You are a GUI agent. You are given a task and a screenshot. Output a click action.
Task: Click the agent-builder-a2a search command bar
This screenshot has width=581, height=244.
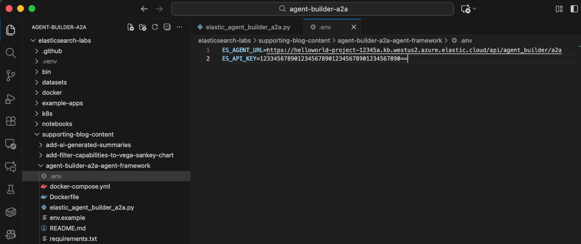(x=312, y=9)
